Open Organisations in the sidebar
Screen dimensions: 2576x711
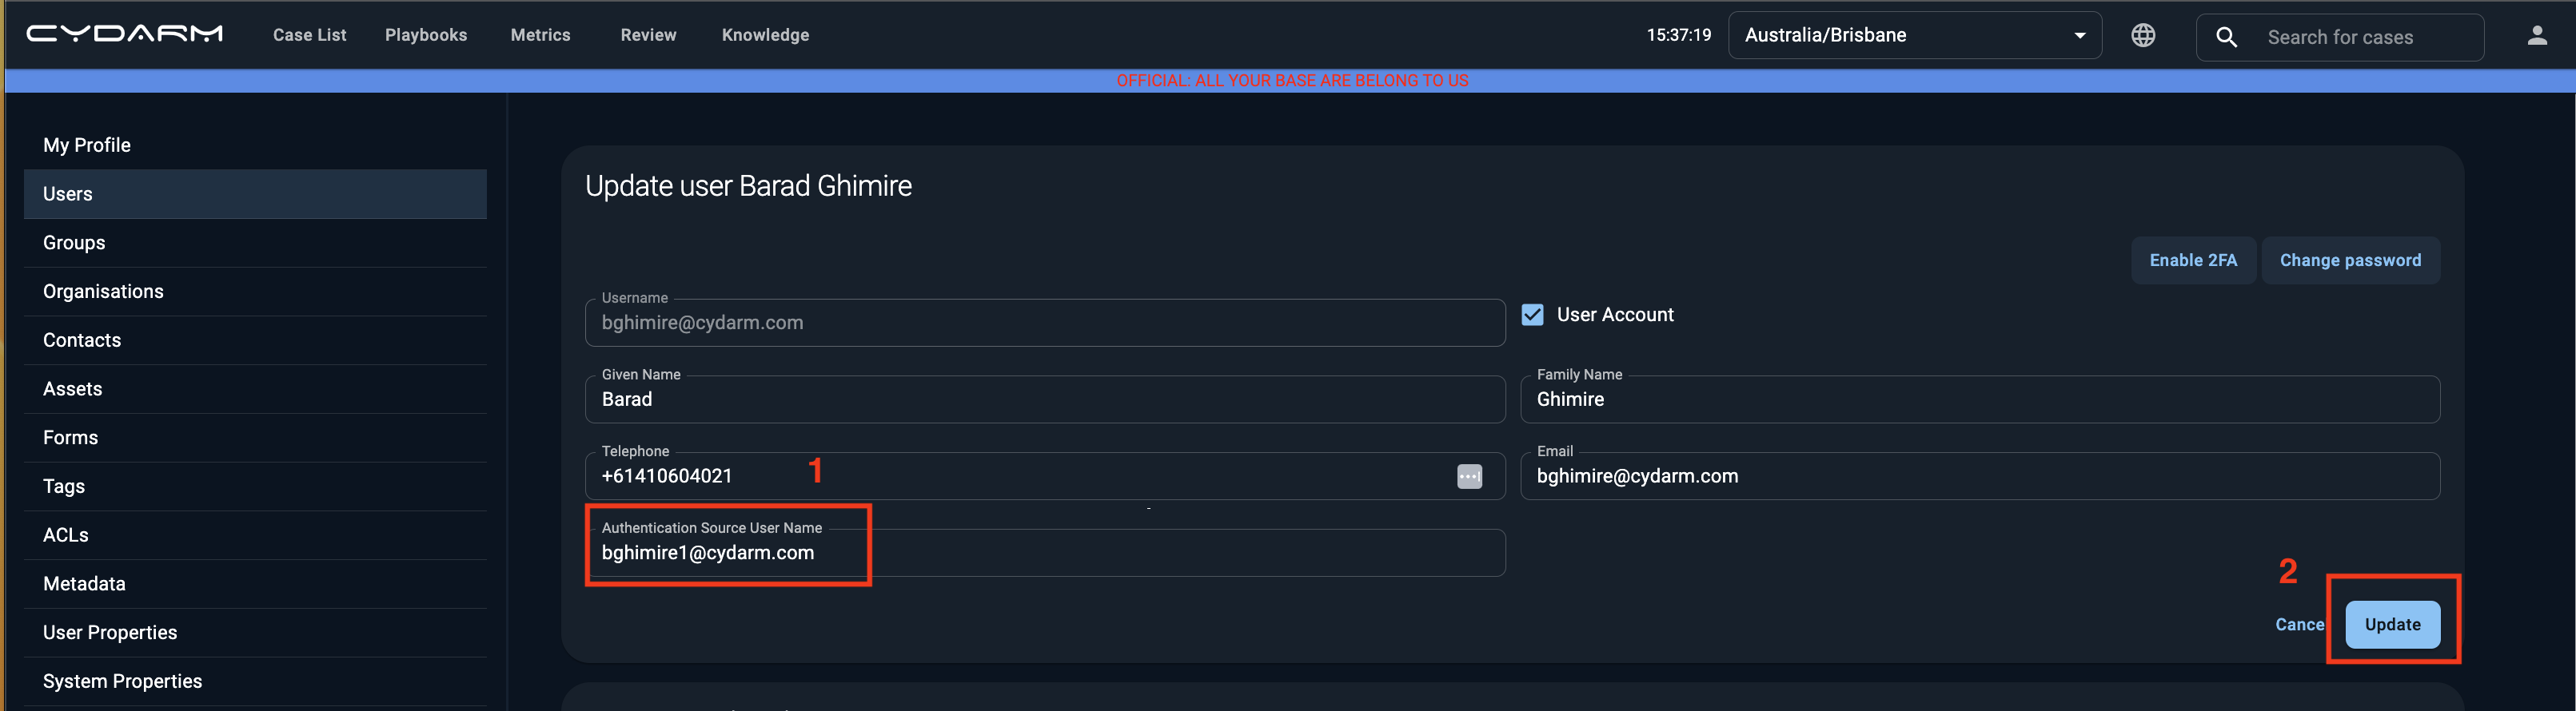tap(255, 292)
